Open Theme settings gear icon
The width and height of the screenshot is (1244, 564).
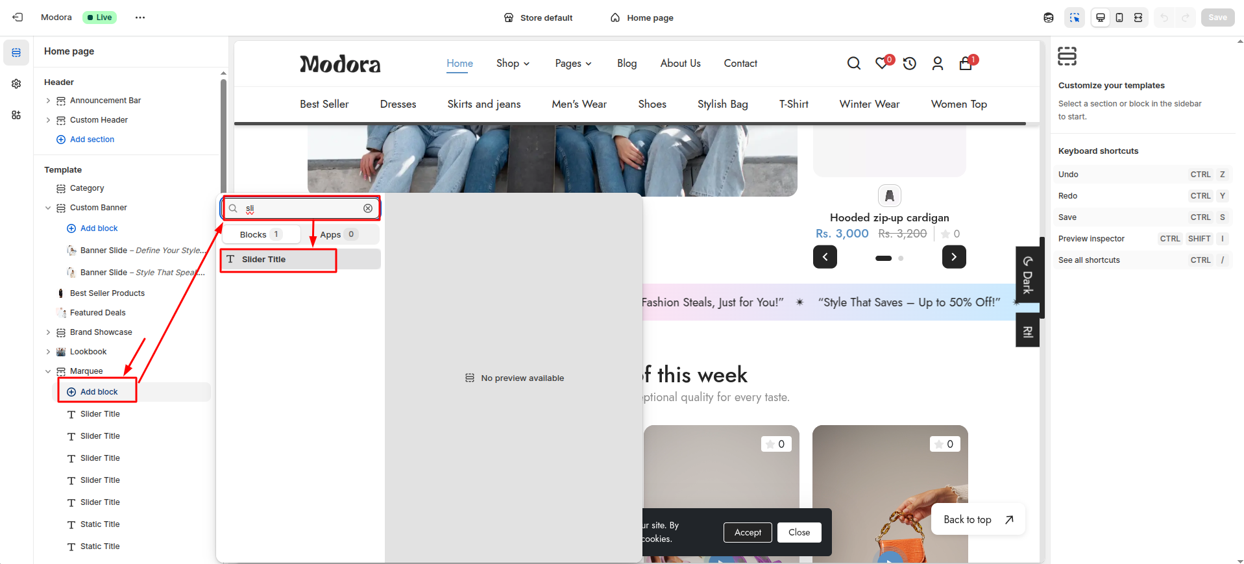tap(16, 84)
